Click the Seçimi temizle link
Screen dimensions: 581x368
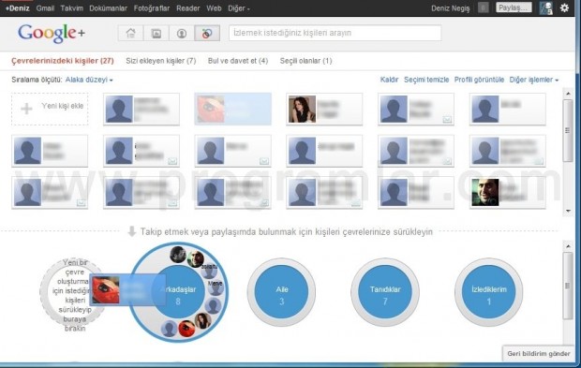426,80
